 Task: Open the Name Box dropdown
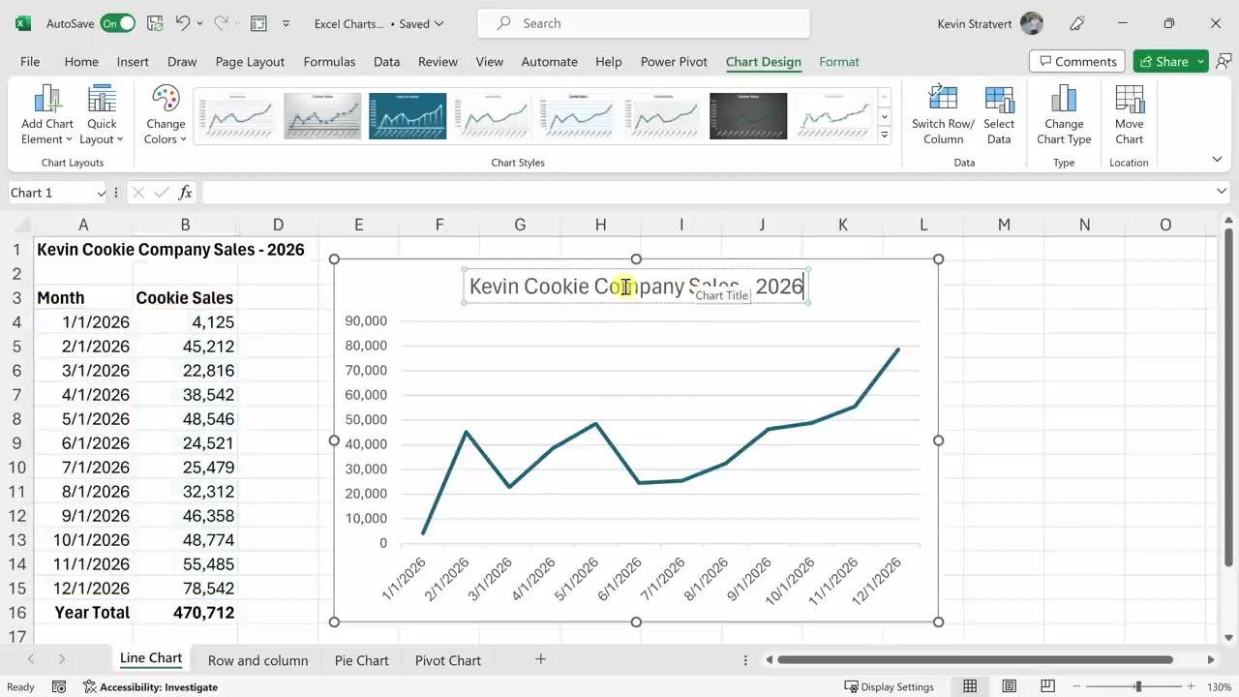(x=101, y=193)
